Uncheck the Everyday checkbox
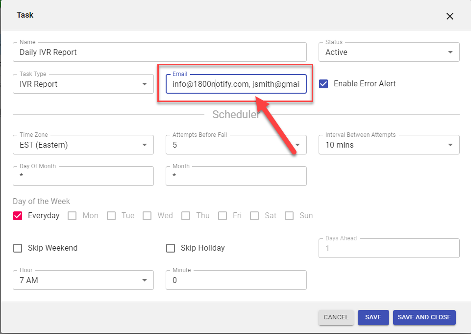The image size is (471, 334). (18, 215)
